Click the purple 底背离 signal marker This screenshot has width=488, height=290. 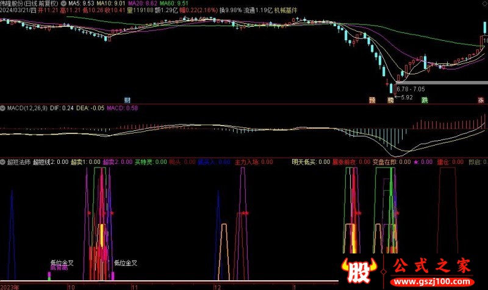point(59,268)
